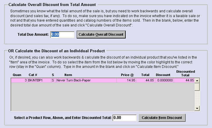Click the Discounted Total cell in product row
Image resolution: width=212 pixels, height=128 pixels.
(x=184, y=81)
